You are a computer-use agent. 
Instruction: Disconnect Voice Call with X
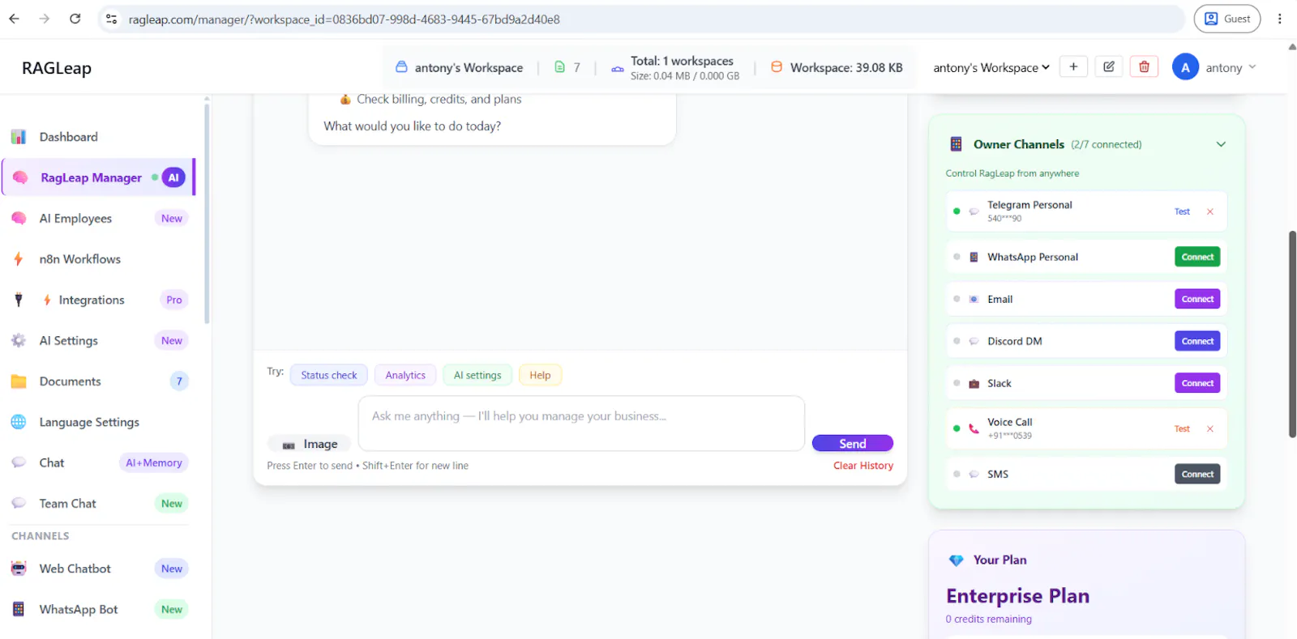[1210, 428]
